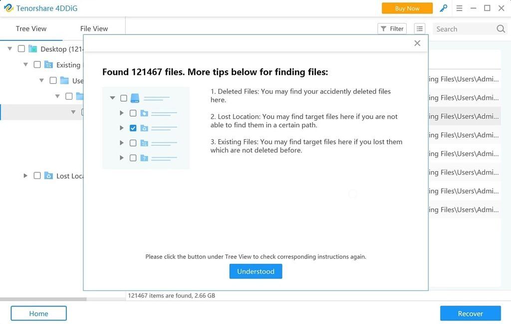Image resolution: width=511 pixels, height=324 pixels.
Task: Collapse the Users folder node
Action: click(x=42, y=80)
